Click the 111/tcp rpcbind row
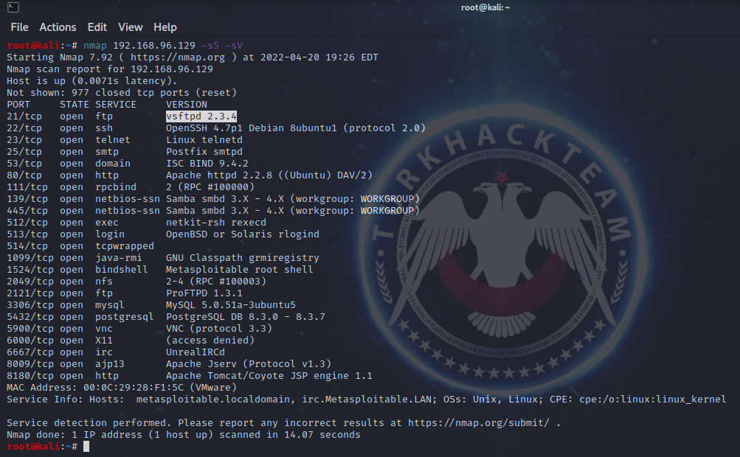The height and width of the screenshot is (457, 740). 131,187
